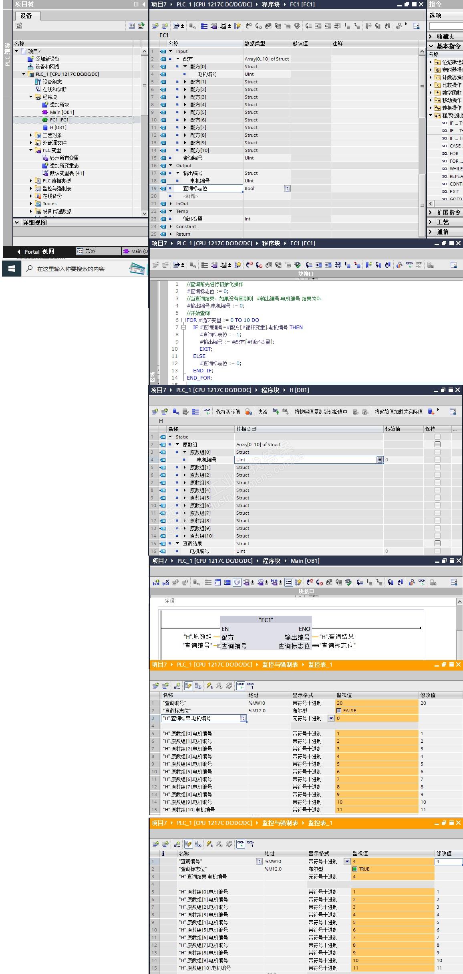Toggle retain checkbox for 原数组[0] 电机编号 row

point(437,460)
